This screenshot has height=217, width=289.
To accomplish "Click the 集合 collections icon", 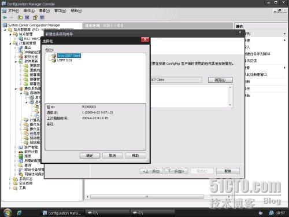I will (x=21, y=47).
